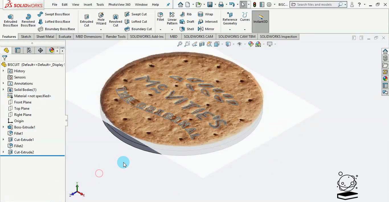Select Fillet2 in feature tree

point(19,146)
